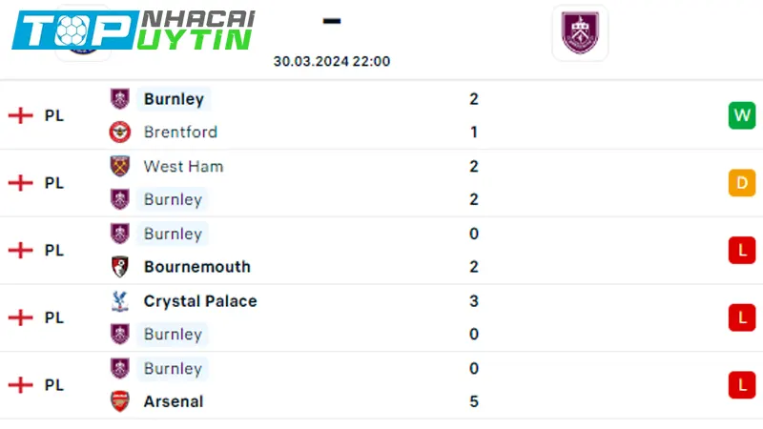Click the West Ham club crest
The image size is (763, 429).
(120, 166)
